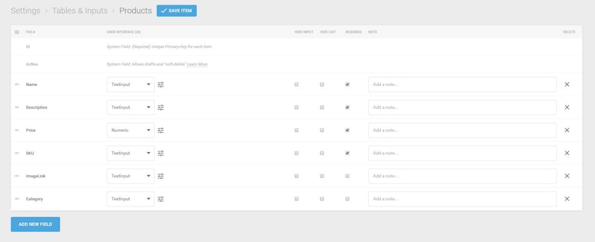Click the SKU field name
This screenshot has height=242, width=595.
pyautogui.click(x=30, y=153)
